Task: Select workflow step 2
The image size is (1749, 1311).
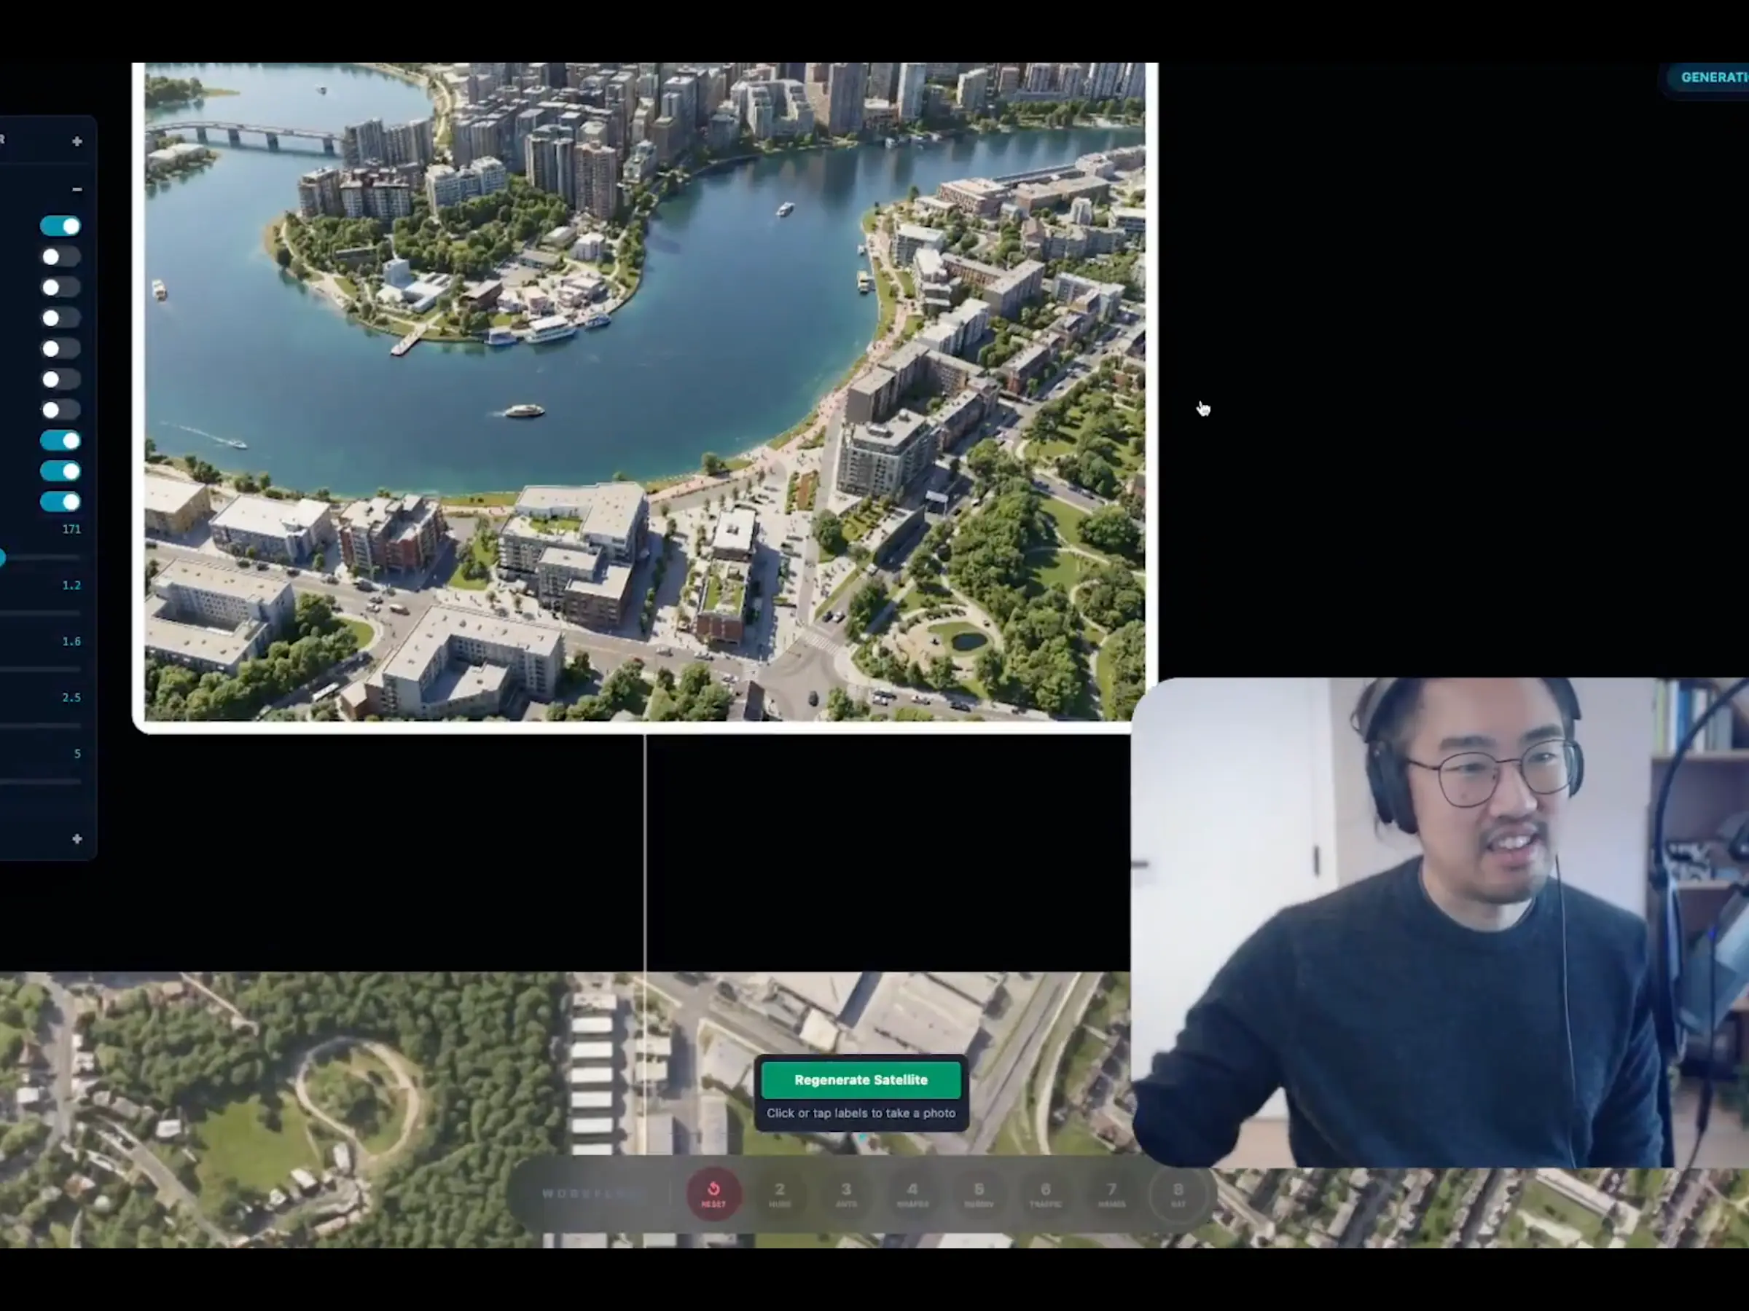Action: coord(780,1193)
